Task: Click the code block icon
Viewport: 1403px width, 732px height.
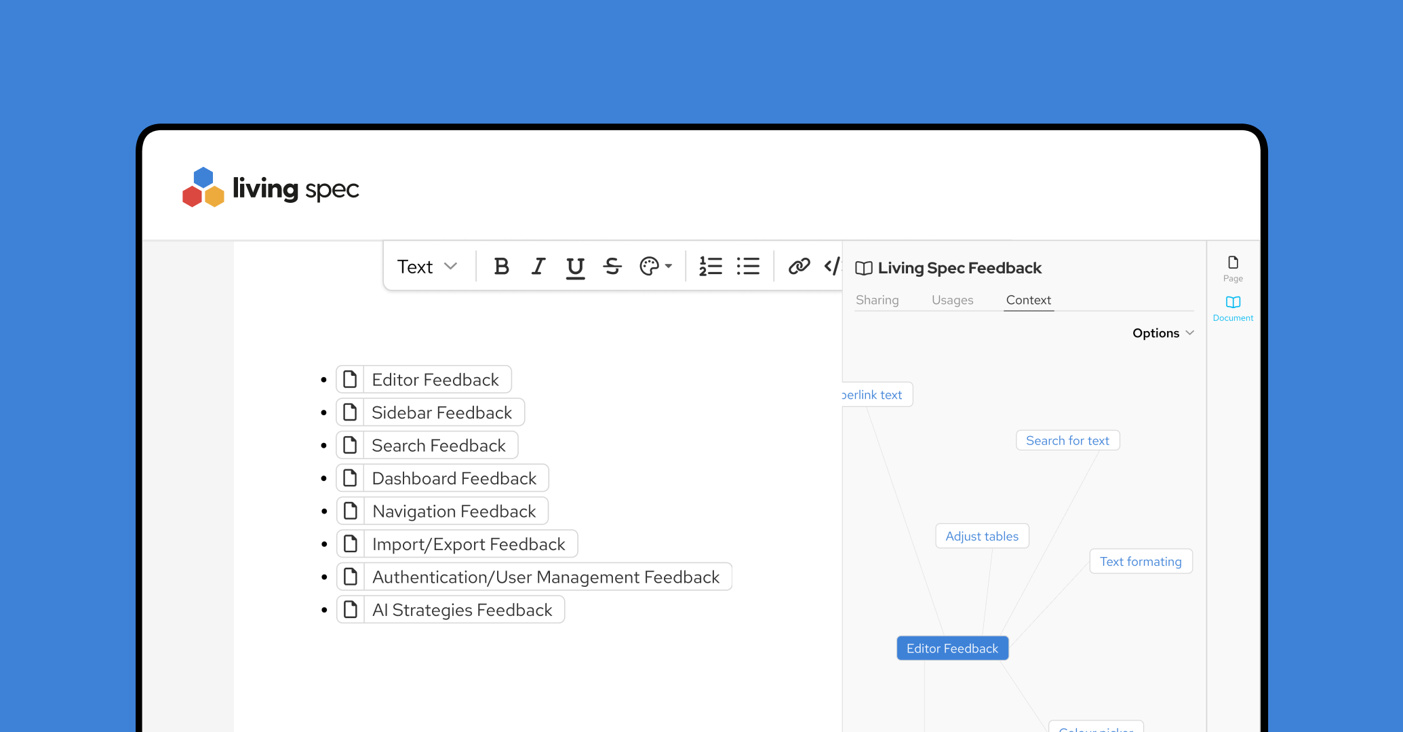Action: pyautogui.click(x=832, y=267)
